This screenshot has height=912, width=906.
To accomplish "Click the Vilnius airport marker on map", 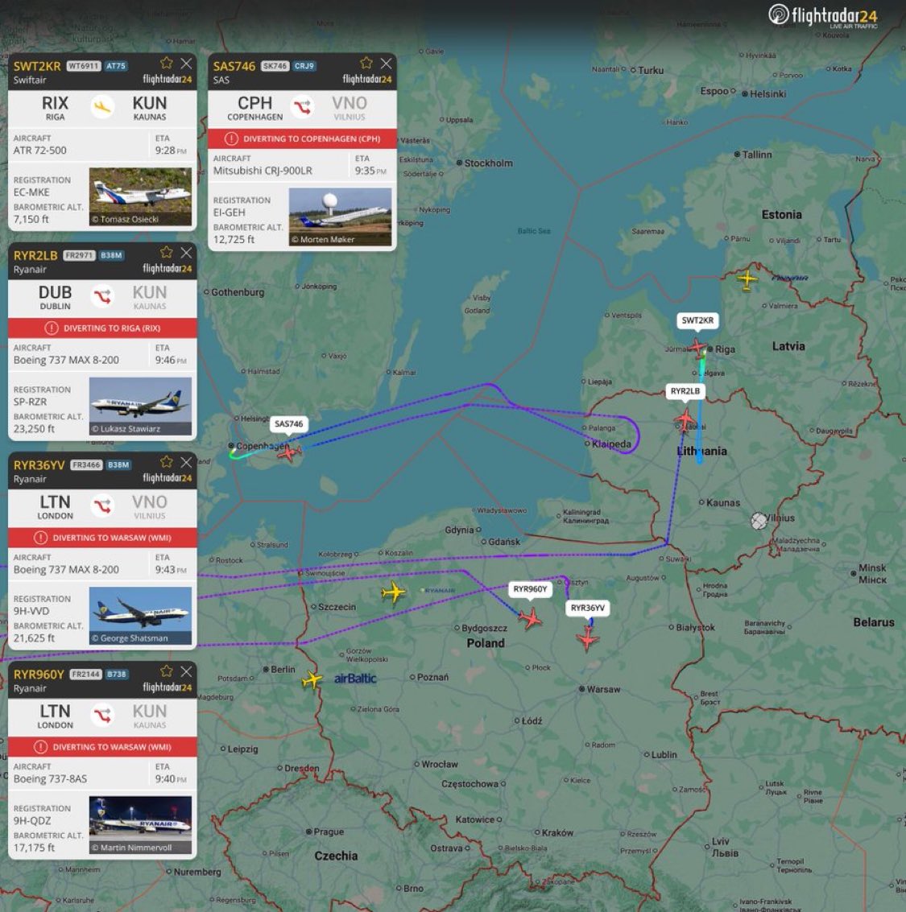I will coord(759,521).
